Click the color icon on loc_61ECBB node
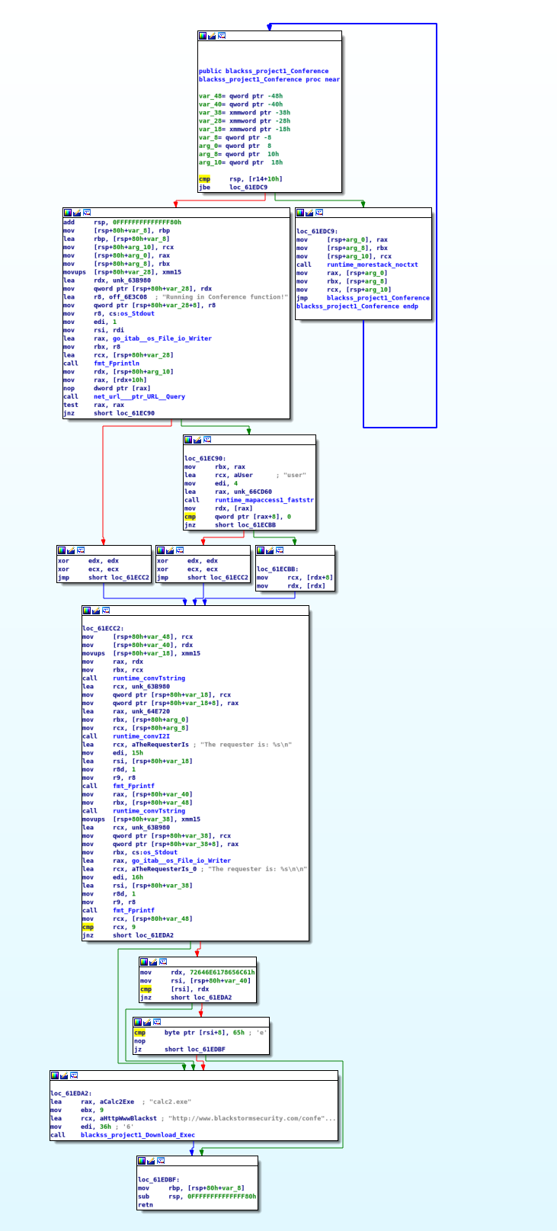Screen dimensions: 557x1231 [261, 550]
